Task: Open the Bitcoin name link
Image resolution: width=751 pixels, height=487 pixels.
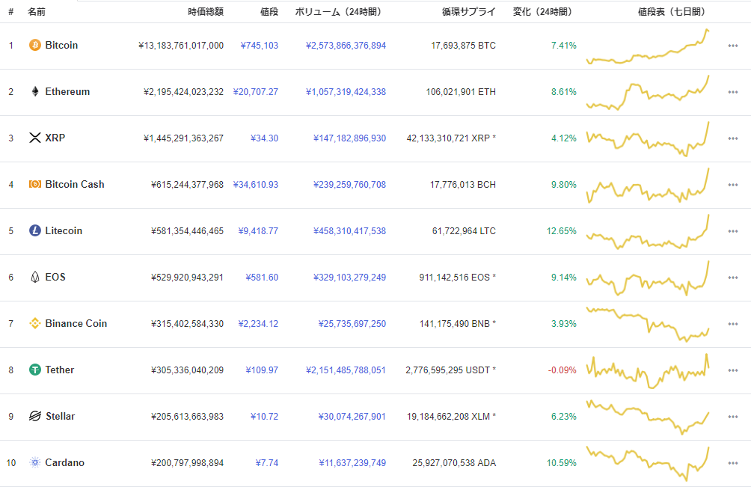Action: click(x=61, y=45)
